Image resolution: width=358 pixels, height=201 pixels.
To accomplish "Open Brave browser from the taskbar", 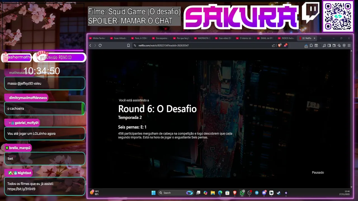I will coord(235,193).
